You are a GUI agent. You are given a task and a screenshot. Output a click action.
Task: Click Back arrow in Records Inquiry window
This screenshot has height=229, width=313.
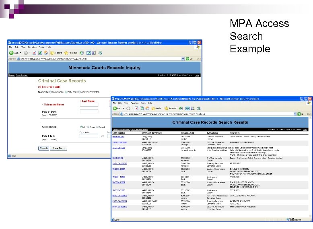(x=11, y=53)
